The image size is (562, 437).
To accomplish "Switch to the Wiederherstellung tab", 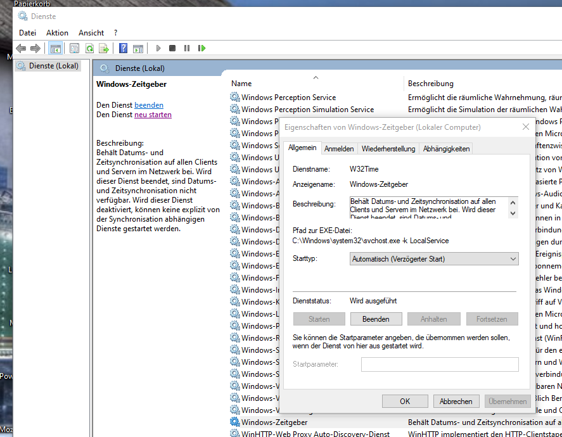I will pyautogui.click(x=388, y=149).
